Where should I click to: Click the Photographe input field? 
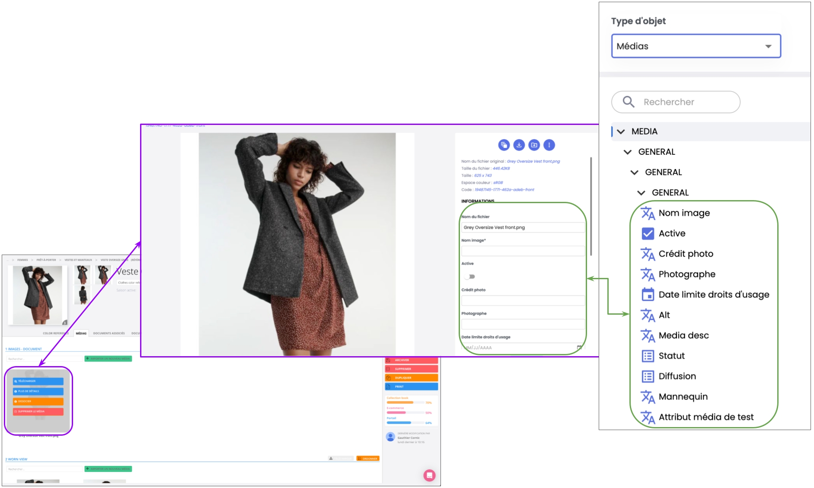pyautogui.click(x=523, y=324)
